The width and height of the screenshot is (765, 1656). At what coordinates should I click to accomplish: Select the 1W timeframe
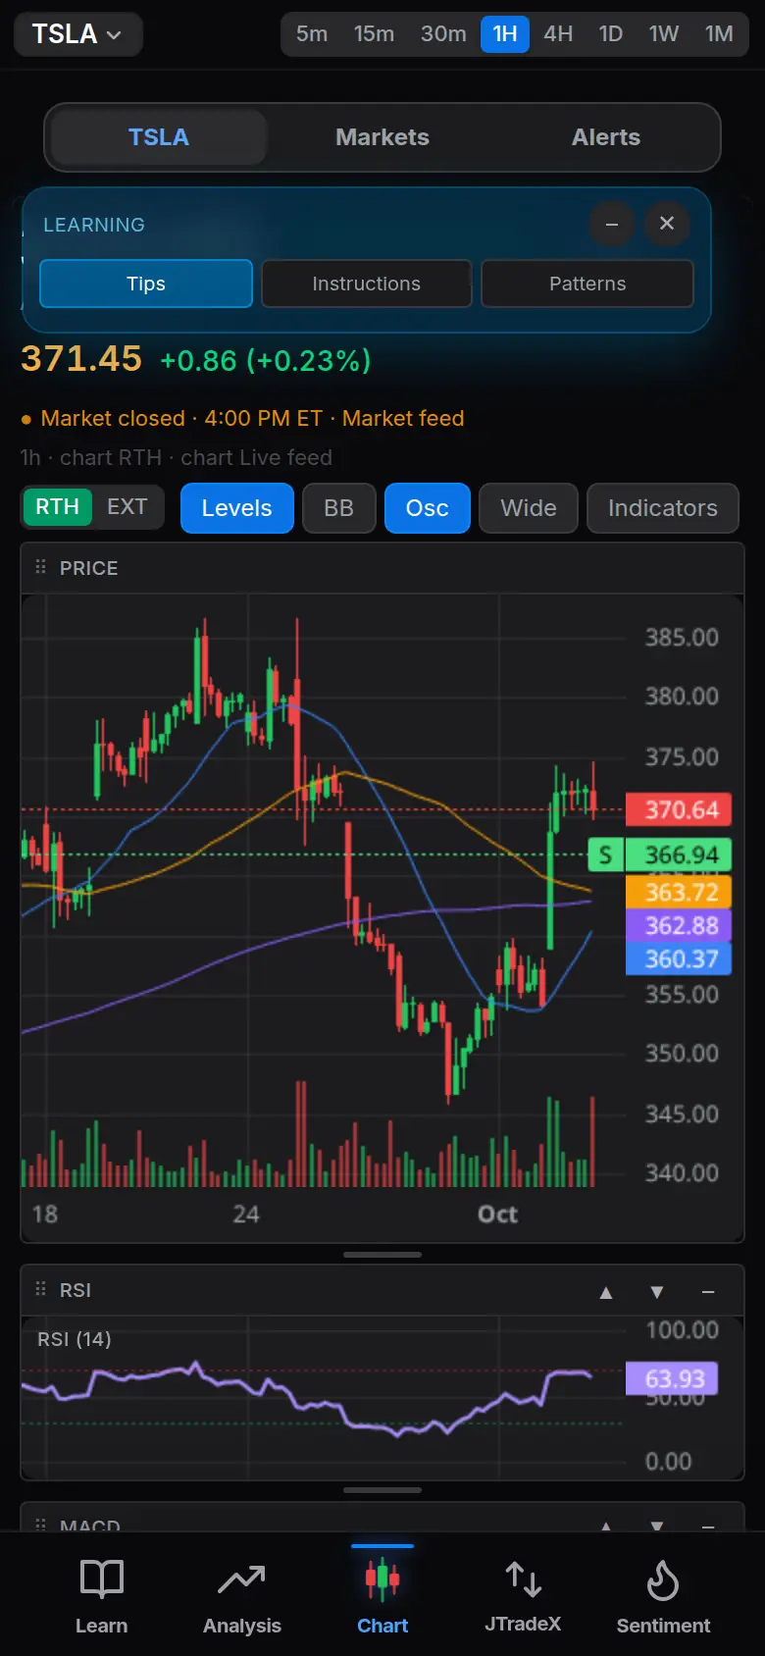(x=664, y=34)
